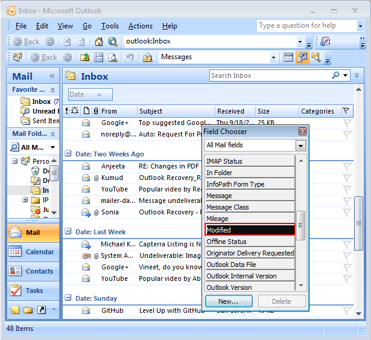Click the New... button in Field Chooser
Image resolution: width=371 pixels, height=340 pixels.
tap(229, 301)
